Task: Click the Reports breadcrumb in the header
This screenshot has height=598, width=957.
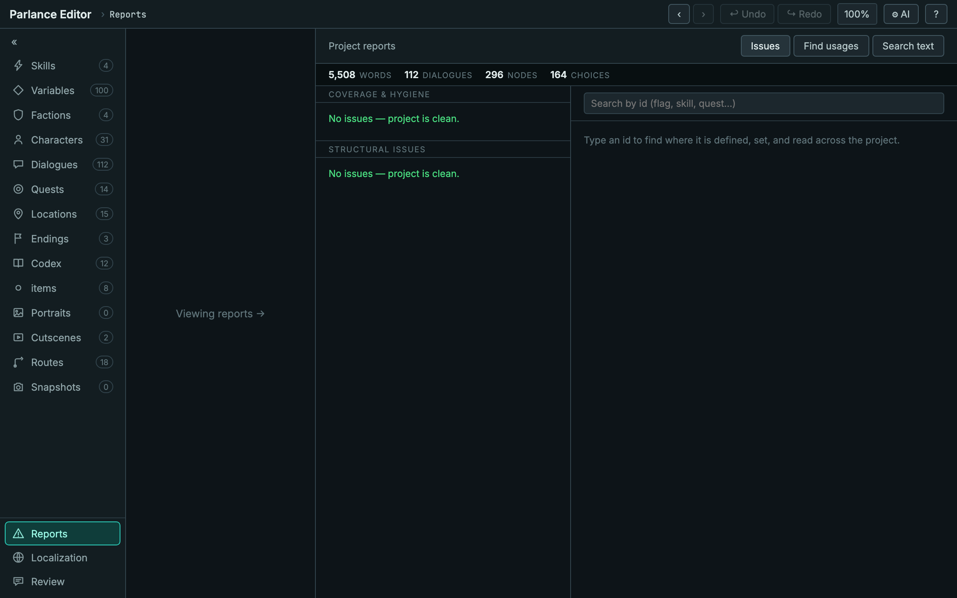Action: (x=128, y=14)
